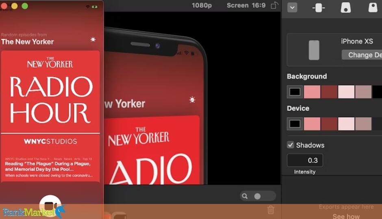382x219 pixels.
Task: Click the WNYC Studios label on artwork
Action: [x=50, y=141]
